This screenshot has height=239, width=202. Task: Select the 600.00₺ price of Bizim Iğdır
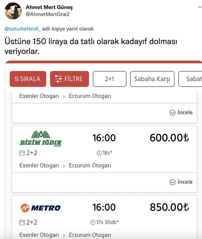(169, 138)
